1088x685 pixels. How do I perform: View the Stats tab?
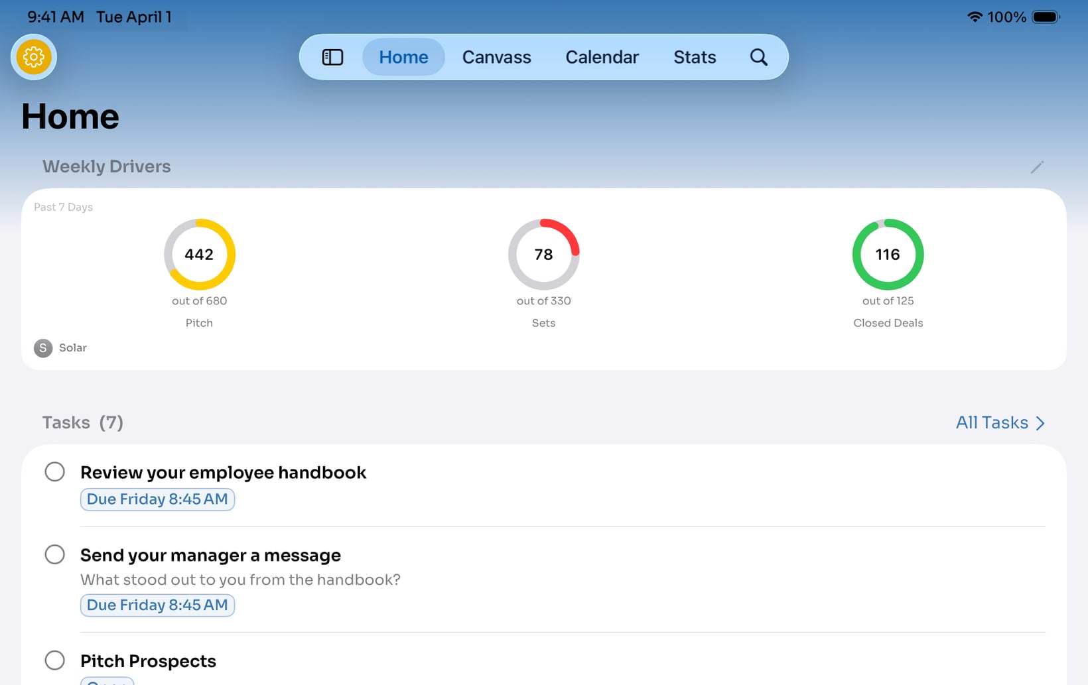tap(695, 57)
